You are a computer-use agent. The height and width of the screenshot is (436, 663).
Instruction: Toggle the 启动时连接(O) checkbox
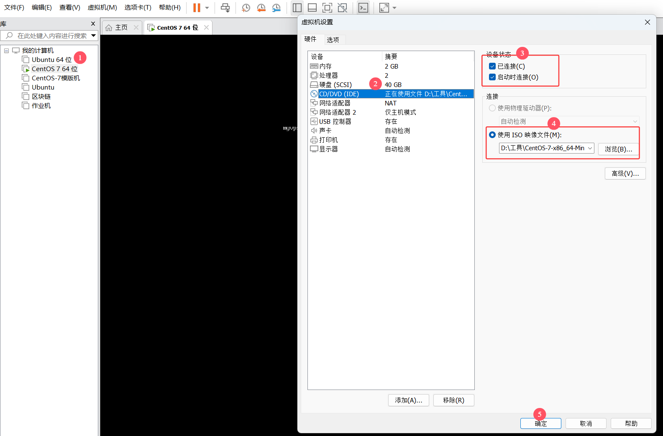coord(492,77)
